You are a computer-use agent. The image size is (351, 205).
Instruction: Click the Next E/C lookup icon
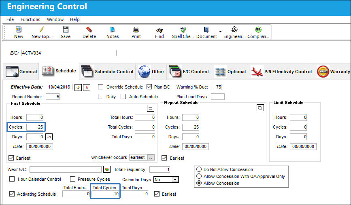107,169
